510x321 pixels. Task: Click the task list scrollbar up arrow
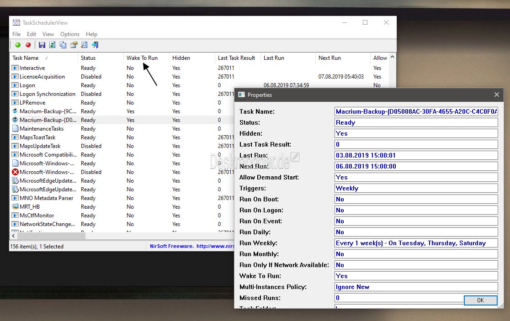[392, 58]
